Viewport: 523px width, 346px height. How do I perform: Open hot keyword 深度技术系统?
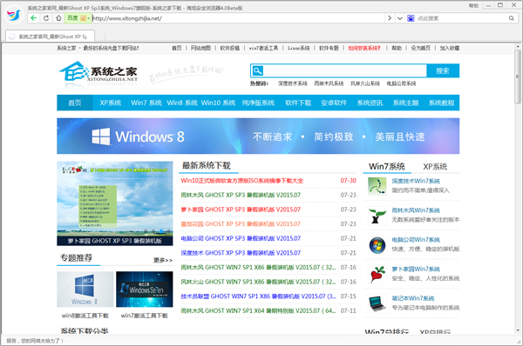click(293, 83)
